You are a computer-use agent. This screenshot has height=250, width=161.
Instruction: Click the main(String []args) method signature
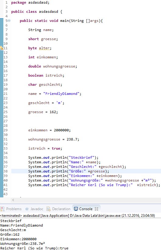pos(81,21)
